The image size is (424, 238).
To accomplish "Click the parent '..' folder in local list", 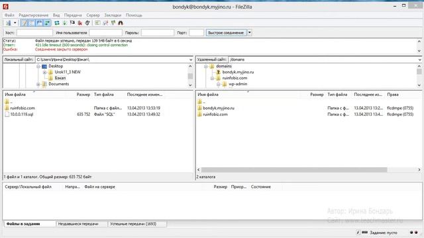I will (x=9, y=102).
